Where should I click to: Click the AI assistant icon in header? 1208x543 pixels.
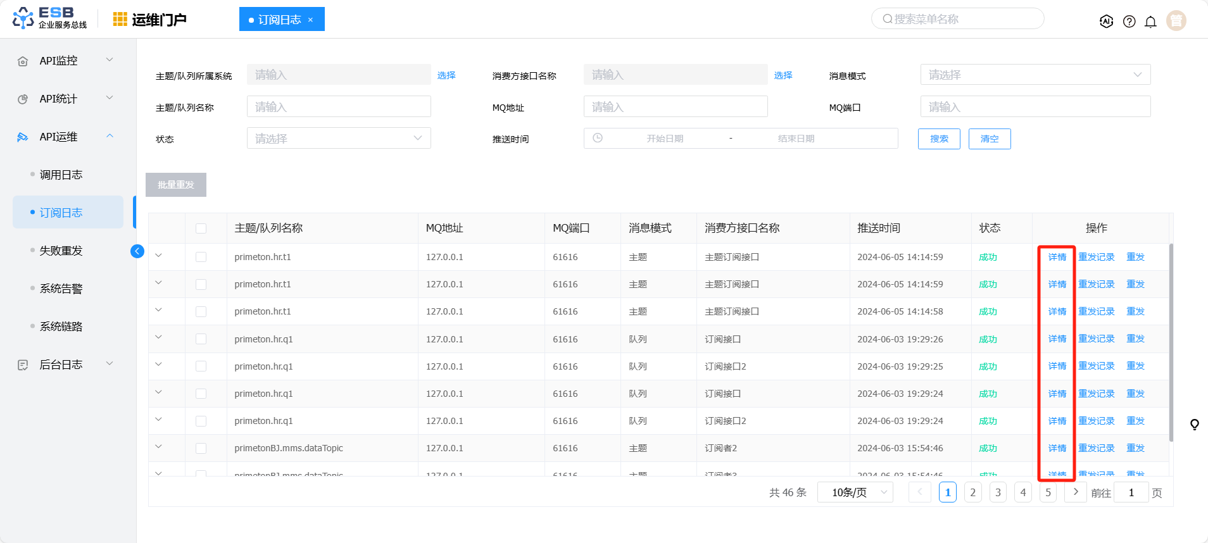click(1106, 22)
